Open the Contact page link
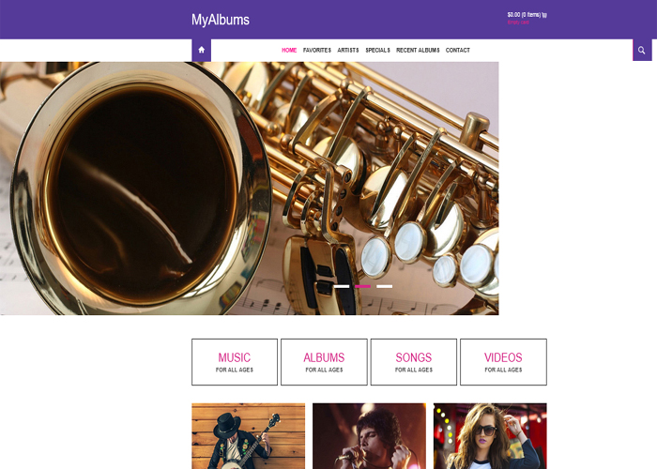 point(458,51)
